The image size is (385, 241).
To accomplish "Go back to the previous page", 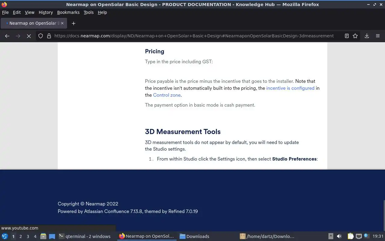I will click(7, 36).
